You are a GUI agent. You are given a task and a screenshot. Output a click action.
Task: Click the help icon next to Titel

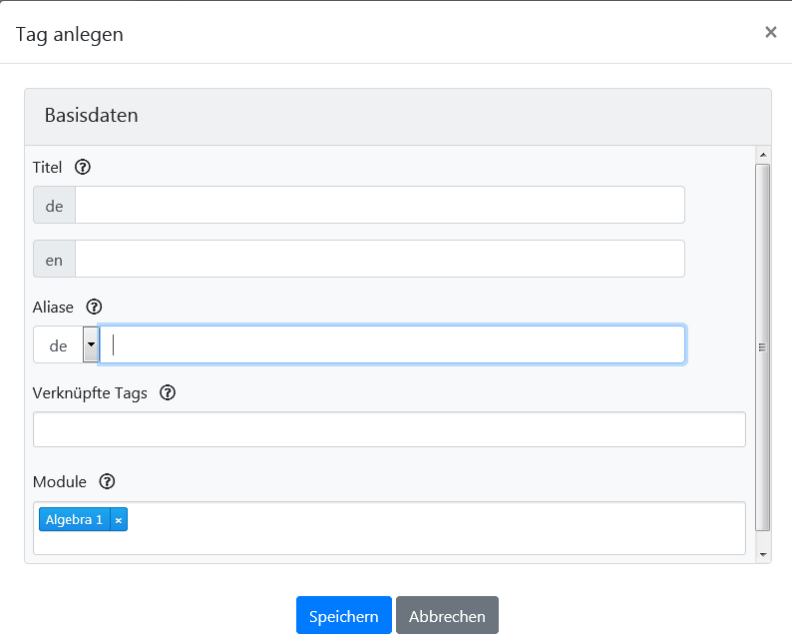click(83, 167)
